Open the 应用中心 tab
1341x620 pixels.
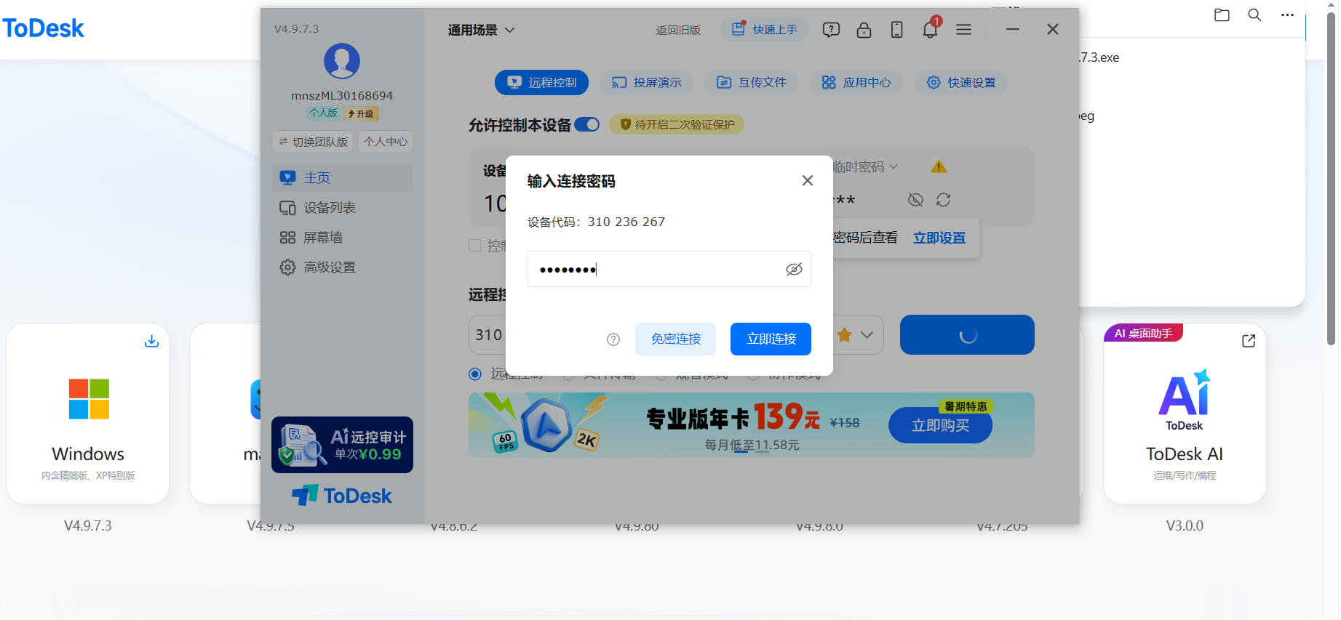[856, 83]
